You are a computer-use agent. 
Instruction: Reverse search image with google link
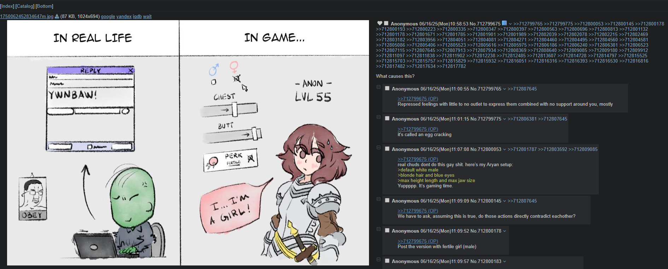click(108, 17)
